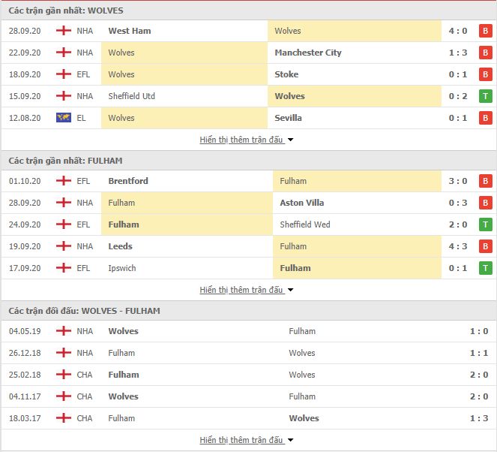Click red B badge for Manchester City match

[485, 53]
